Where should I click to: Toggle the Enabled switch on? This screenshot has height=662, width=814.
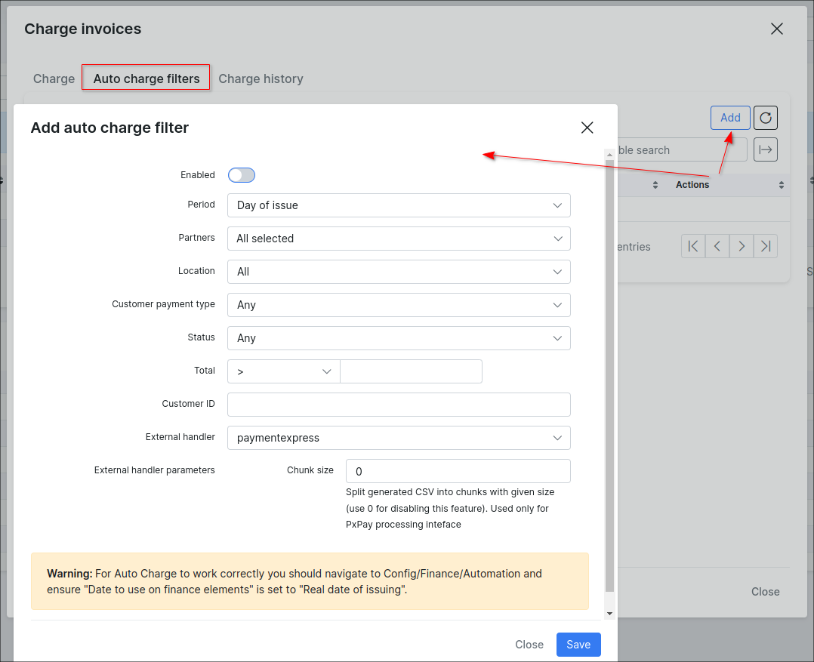tap(242, 175)
